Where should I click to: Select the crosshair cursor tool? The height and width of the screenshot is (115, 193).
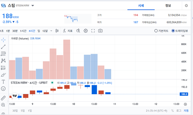[x=3, y=40]
